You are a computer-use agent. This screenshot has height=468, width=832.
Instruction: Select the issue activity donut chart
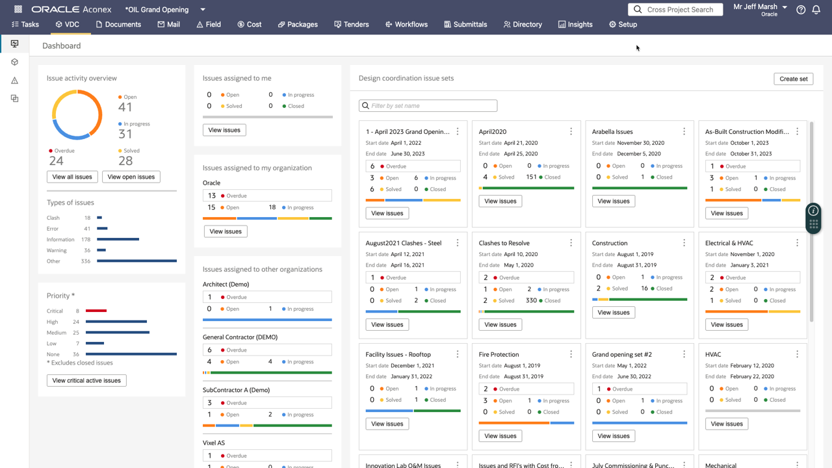[77, 115]
